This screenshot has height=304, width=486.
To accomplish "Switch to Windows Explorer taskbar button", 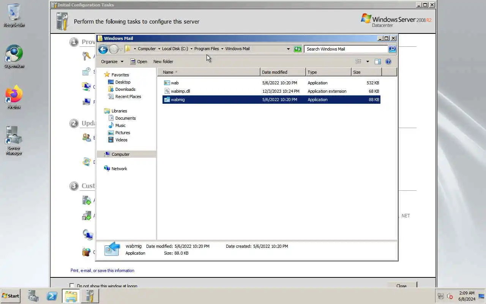I will (71, 296).
